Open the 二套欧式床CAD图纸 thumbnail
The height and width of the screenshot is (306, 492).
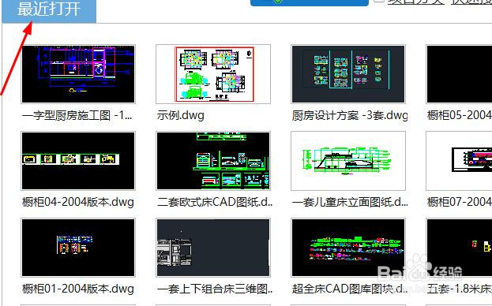coord(213,161)
